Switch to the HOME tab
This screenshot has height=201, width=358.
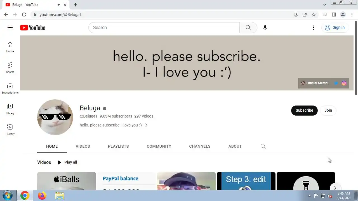coord(52,146)
